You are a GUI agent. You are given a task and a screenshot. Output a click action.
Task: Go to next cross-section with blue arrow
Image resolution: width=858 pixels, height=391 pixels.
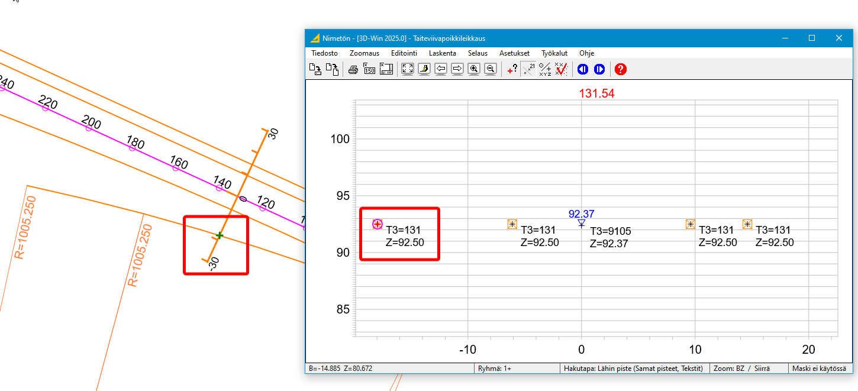coord(599,69)
